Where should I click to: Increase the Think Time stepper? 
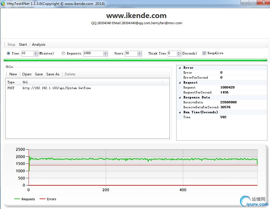pos(179,52)
